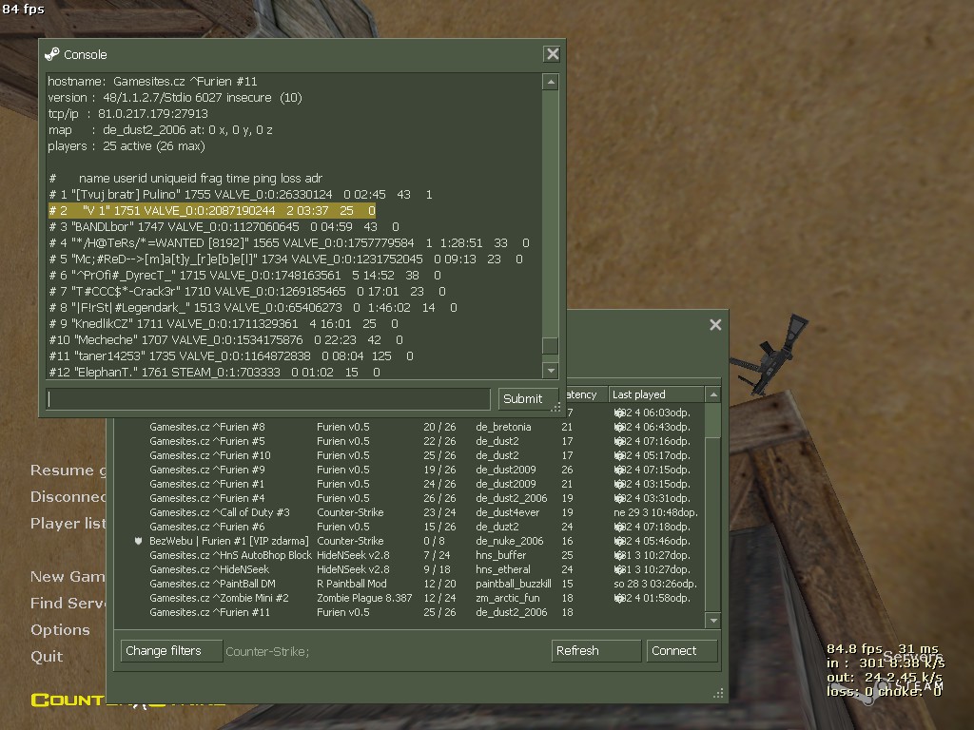The width and height of the screenshot is (974, 730).
Task: Submit the console command
Action: coord(522,398)
